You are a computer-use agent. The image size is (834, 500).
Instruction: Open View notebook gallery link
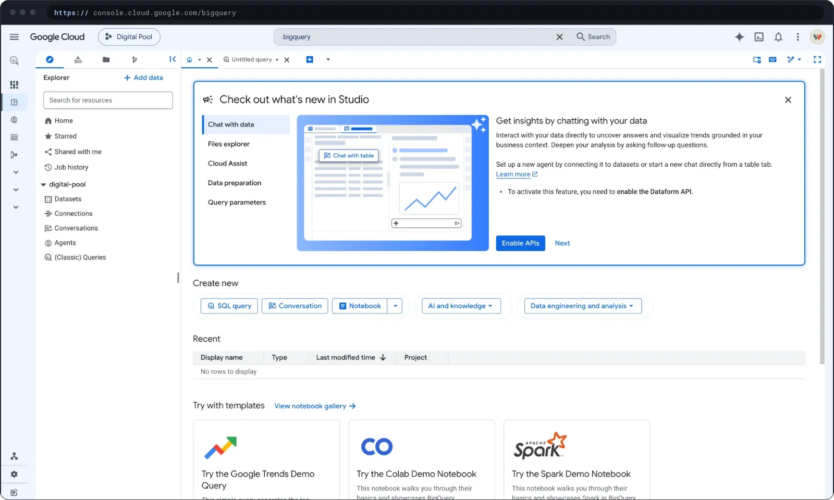pos(315,406)
